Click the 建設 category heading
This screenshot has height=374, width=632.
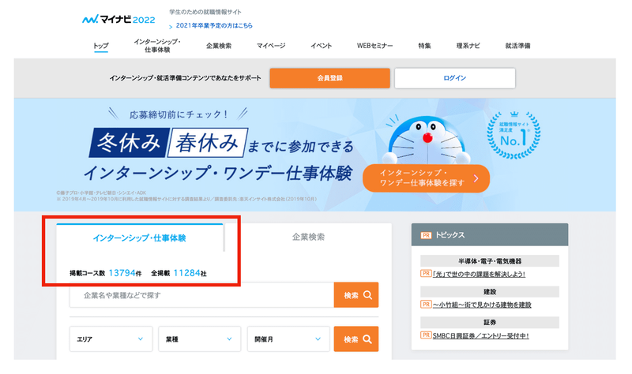pyautogui.click(x=490, y=292)
